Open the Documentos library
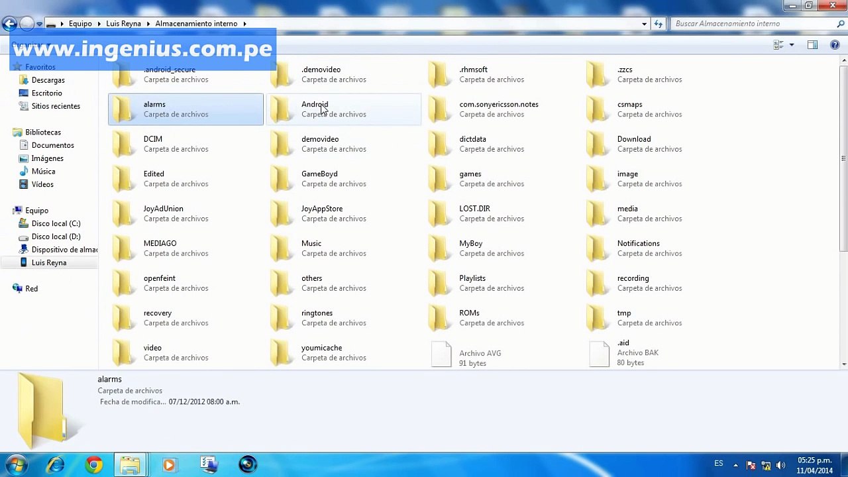Viewport: 848px width, 477px height. click(x=52, y=145)
